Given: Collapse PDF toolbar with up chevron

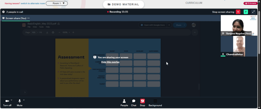Looking at the screenshot, I should coord(195,32).
